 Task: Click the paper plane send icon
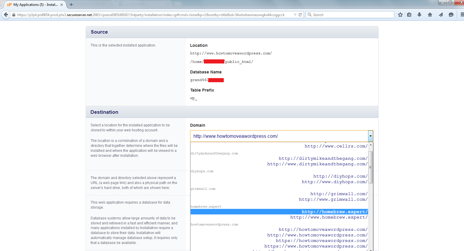pyautogui.click(x=441, y=15)
